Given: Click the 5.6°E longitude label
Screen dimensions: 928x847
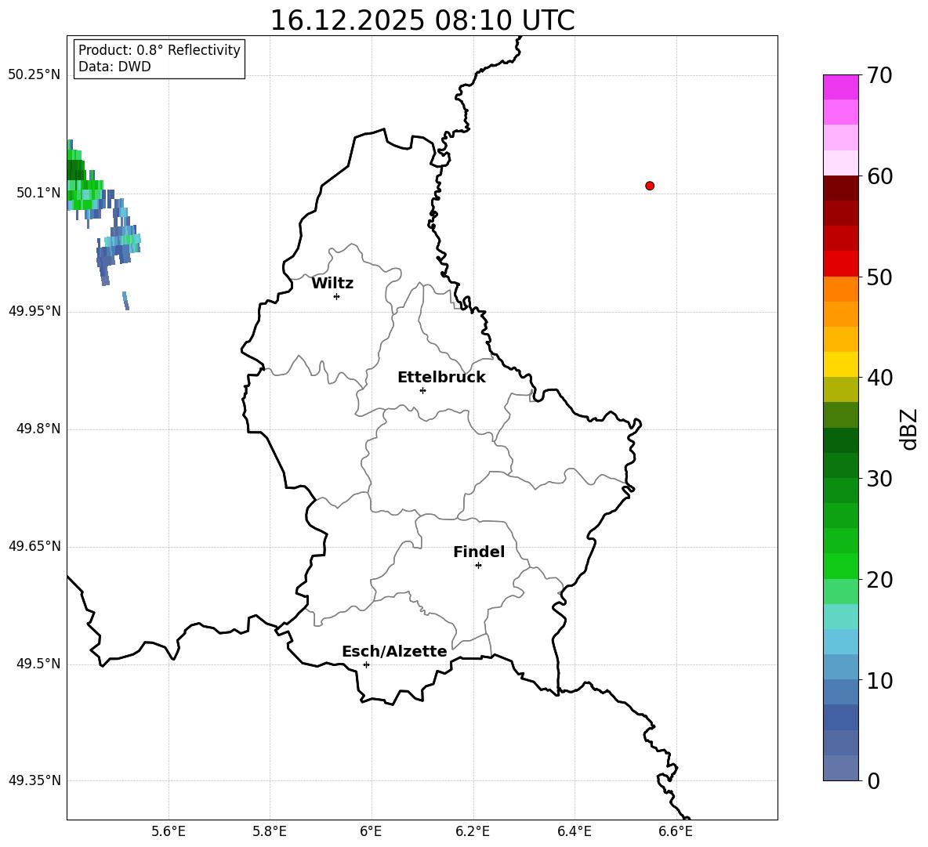Looking at the screenshot, I should tap(169, 831).
